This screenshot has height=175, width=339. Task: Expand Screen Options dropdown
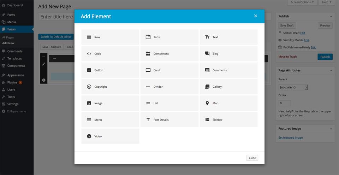pos(302,2)
